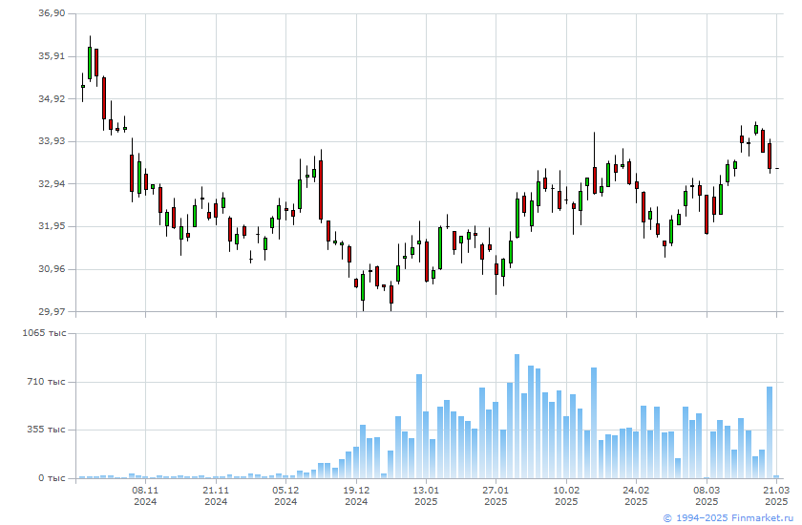
Task: Click the 10.02 2025 date label
Action: pos(566,495)
